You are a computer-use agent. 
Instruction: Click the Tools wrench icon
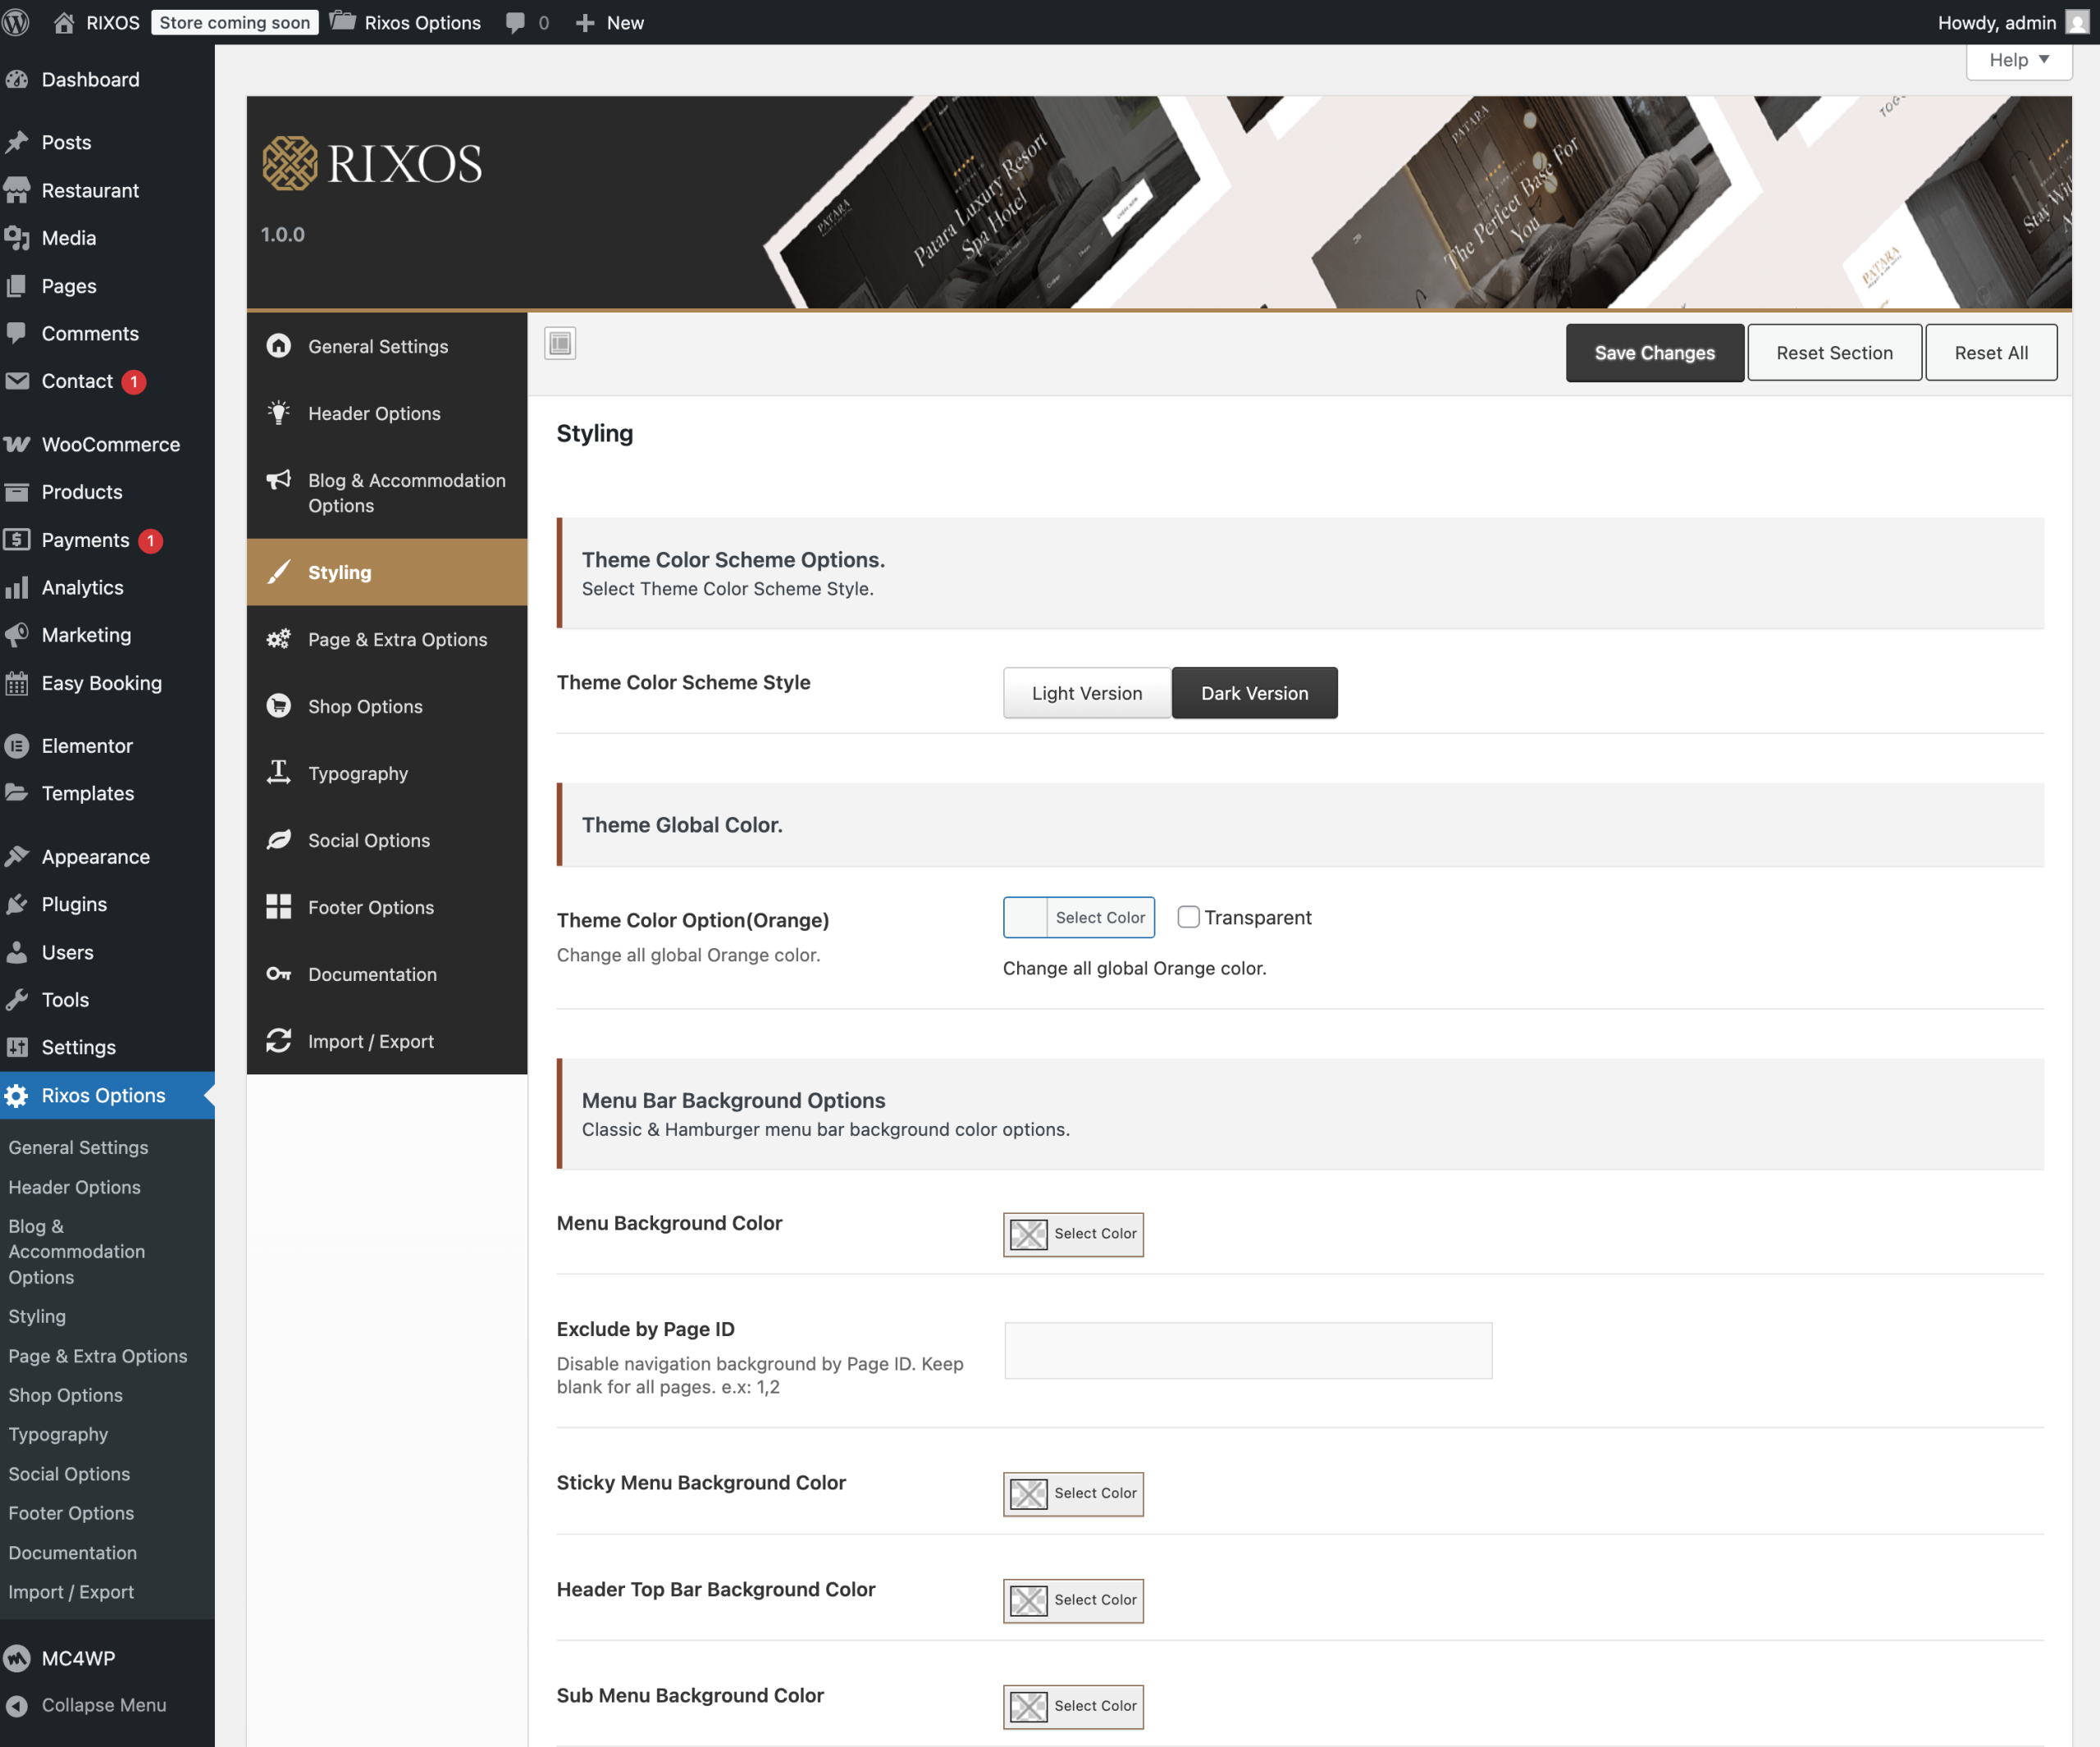point(17,999)
